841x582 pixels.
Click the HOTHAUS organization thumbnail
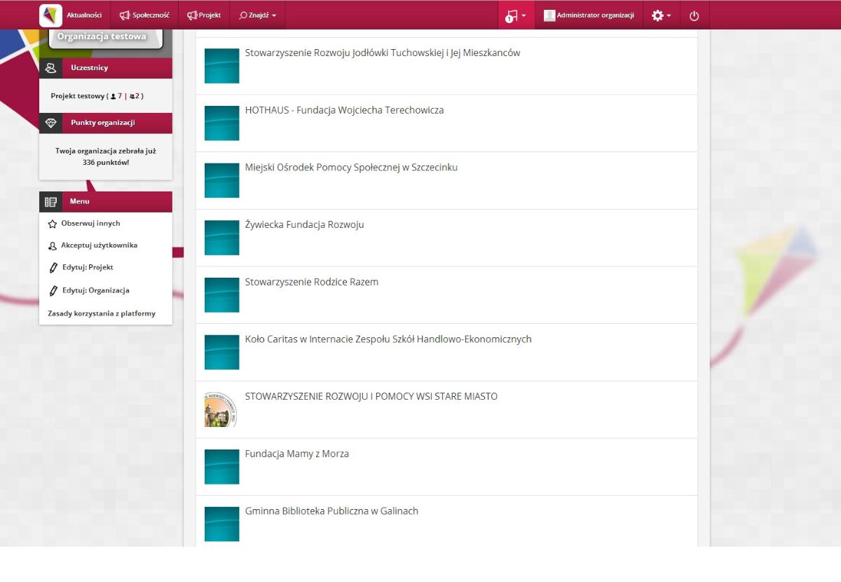coord(221,123)
